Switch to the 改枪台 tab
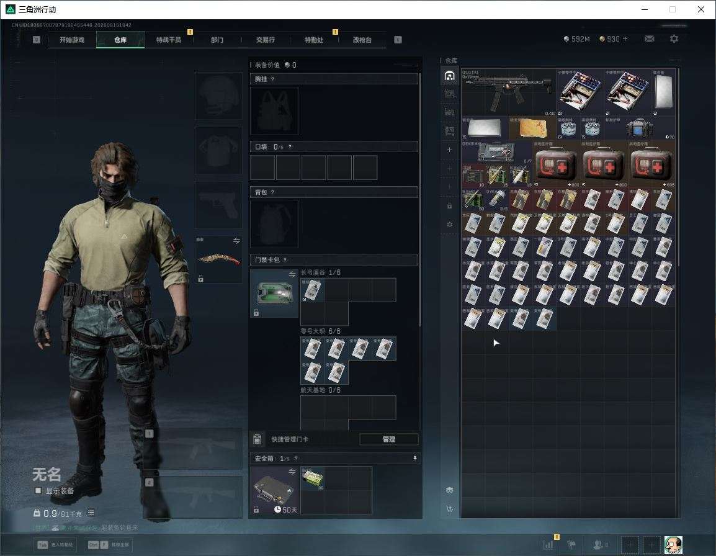This screenshot has width=716, height=556. click(362, 40)
